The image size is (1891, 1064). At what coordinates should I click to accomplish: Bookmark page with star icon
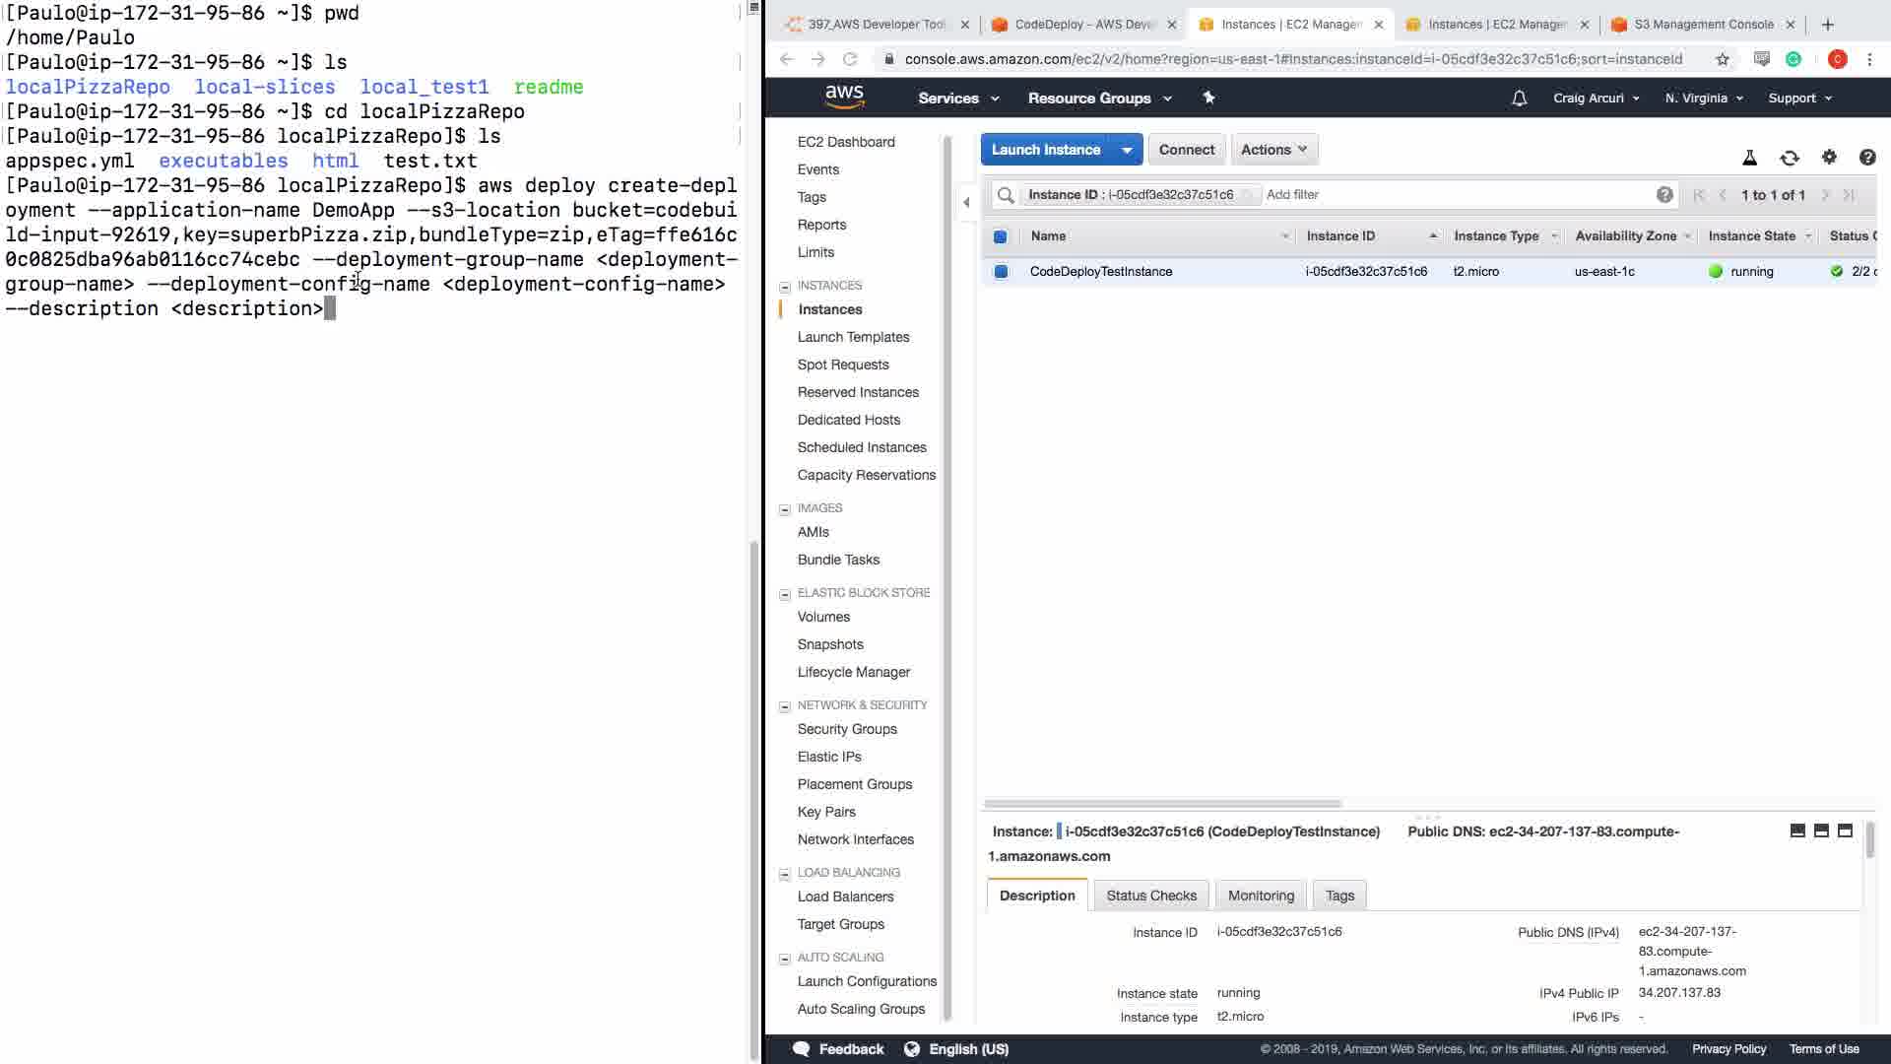(x=1722, y=59)
